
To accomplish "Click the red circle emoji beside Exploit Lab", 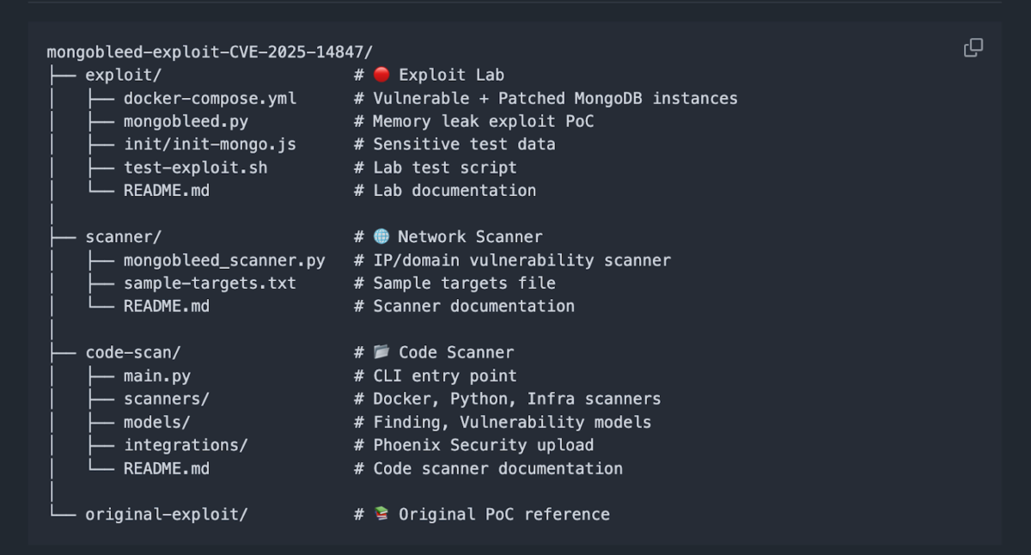I will (x=381, y=76).
